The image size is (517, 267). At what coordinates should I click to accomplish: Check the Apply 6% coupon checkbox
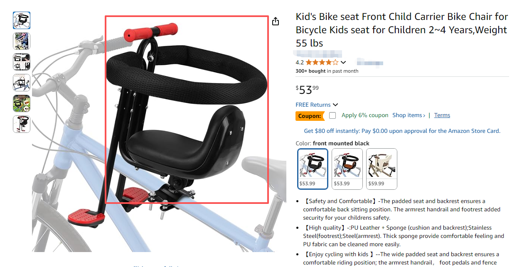click(x=332, y=115)
